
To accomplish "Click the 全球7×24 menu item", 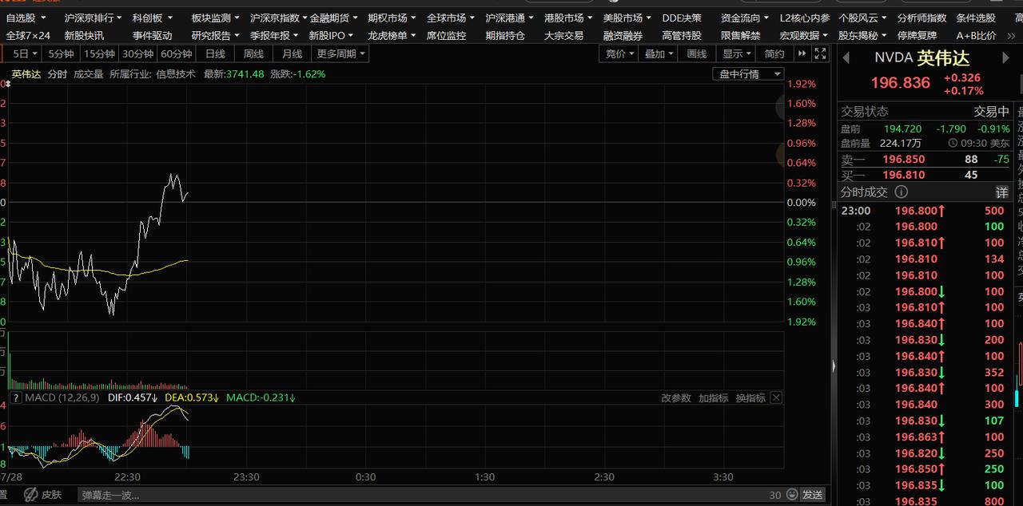I will pyautogui.click(x=28, y=35).
